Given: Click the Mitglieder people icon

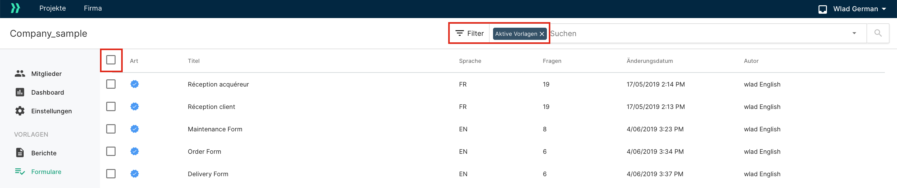Looking at the screenshot, I should pyautogui.click(x=20, y=73).
